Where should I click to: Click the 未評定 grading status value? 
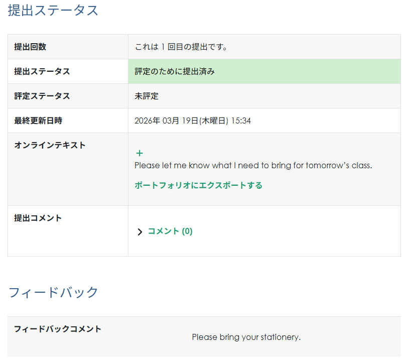(147, 96)
